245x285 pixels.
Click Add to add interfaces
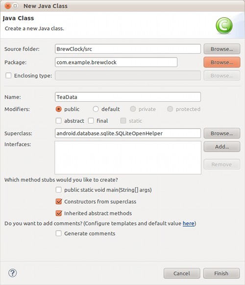pyautogui.click(x=221, y=147)
